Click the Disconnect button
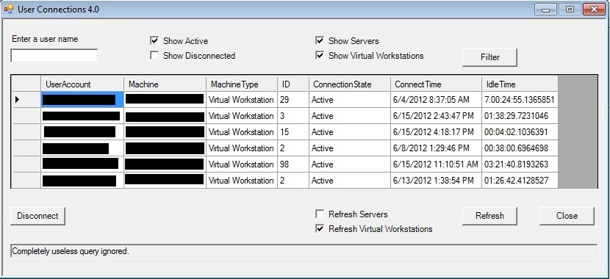 coord(37,216)
